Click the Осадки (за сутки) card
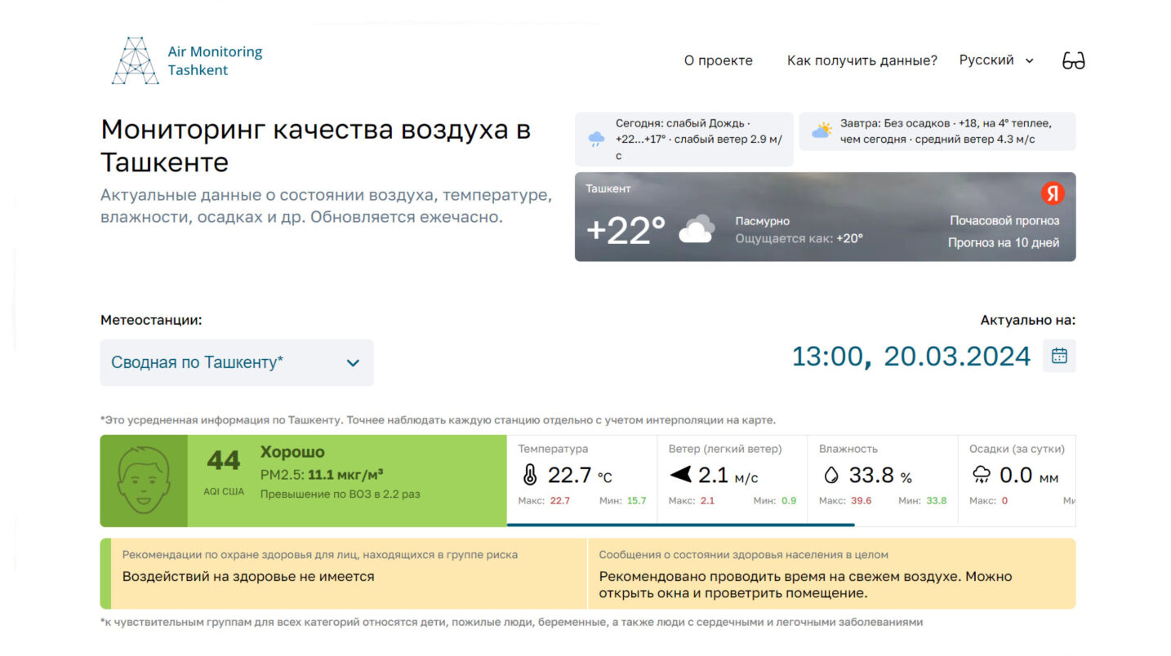The width and height of the screenshot is (1171, 656). (x=1017, y=481)
